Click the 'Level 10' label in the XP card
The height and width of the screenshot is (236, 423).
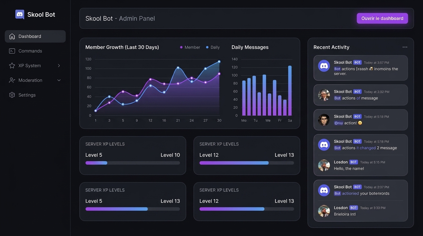pos(170,155)
